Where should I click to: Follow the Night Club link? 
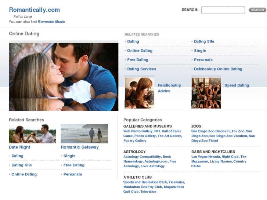pos(230,157)
